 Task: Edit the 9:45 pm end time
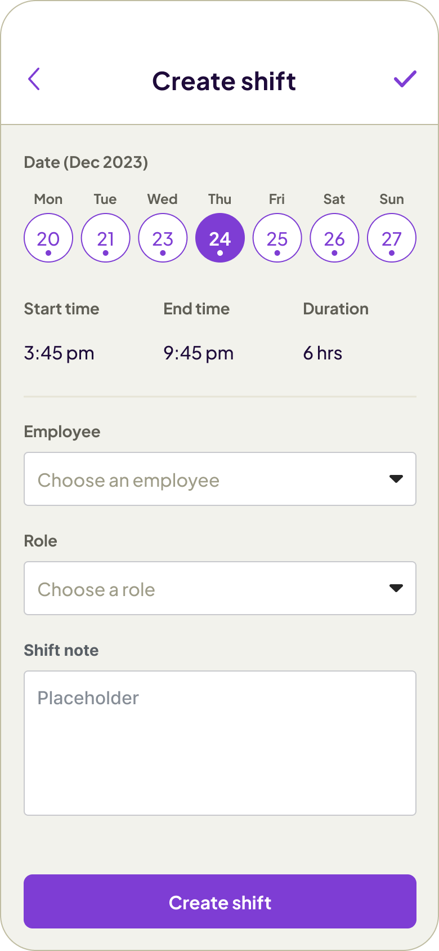pyautogui.click(x=199, y=353)
